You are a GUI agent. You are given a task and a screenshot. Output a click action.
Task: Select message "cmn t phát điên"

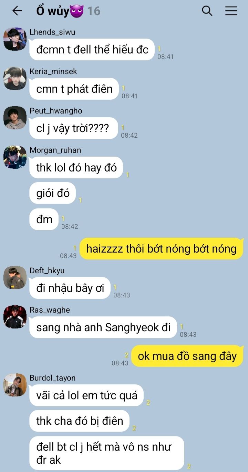click(x=74, y=89)
